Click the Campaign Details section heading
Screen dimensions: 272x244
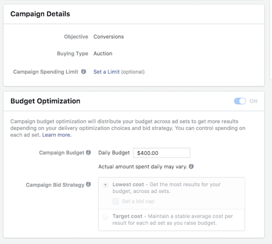coord(40,14)
